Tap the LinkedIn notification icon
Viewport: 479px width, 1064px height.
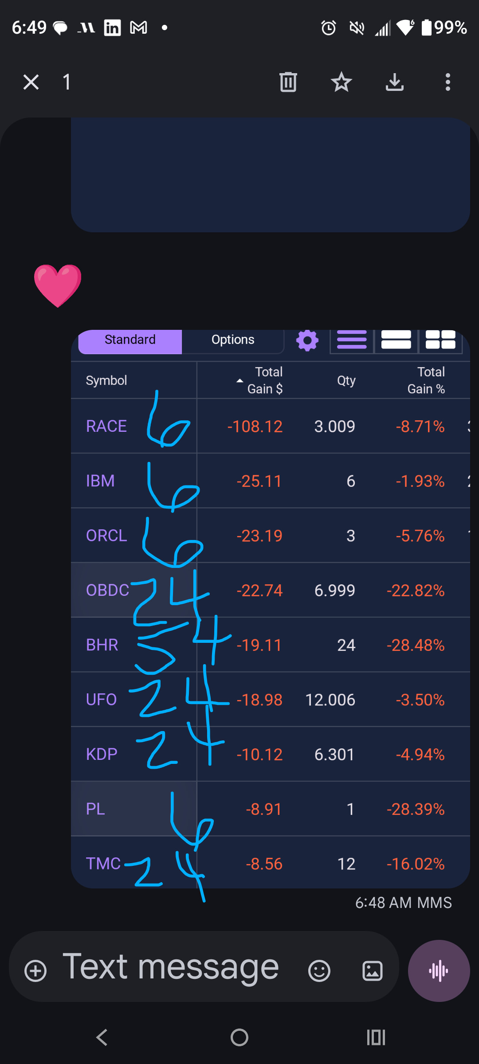pyautogui.click(x=112, y=28)
